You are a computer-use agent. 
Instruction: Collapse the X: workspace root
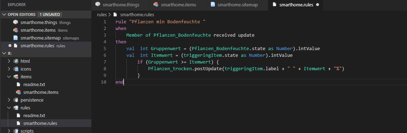coord(4,53)
